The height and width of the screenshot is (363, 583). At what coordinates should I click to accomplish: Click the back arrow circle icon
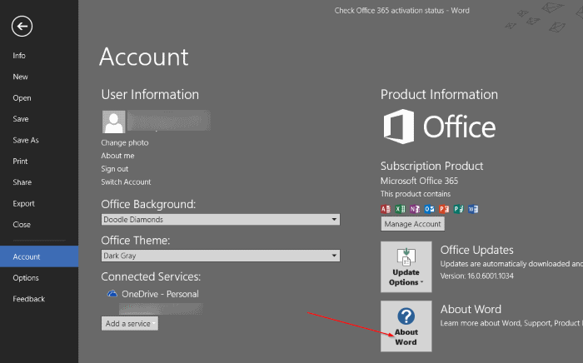pyautogui.click(x=22, y=27)
